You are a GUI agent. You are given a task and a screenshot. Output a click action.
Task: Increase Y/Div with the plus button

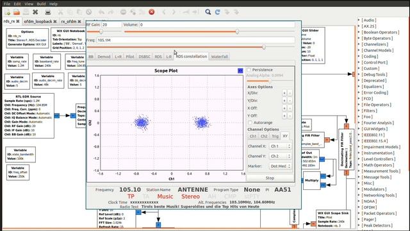(284, 101)
